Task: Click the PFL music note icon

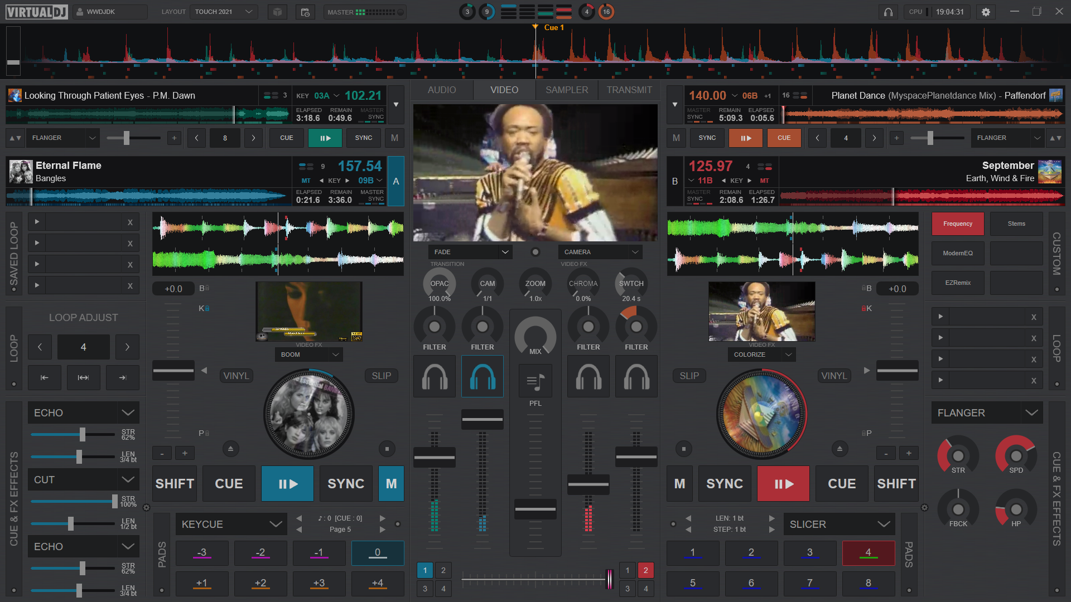Action: click(535, 382)
